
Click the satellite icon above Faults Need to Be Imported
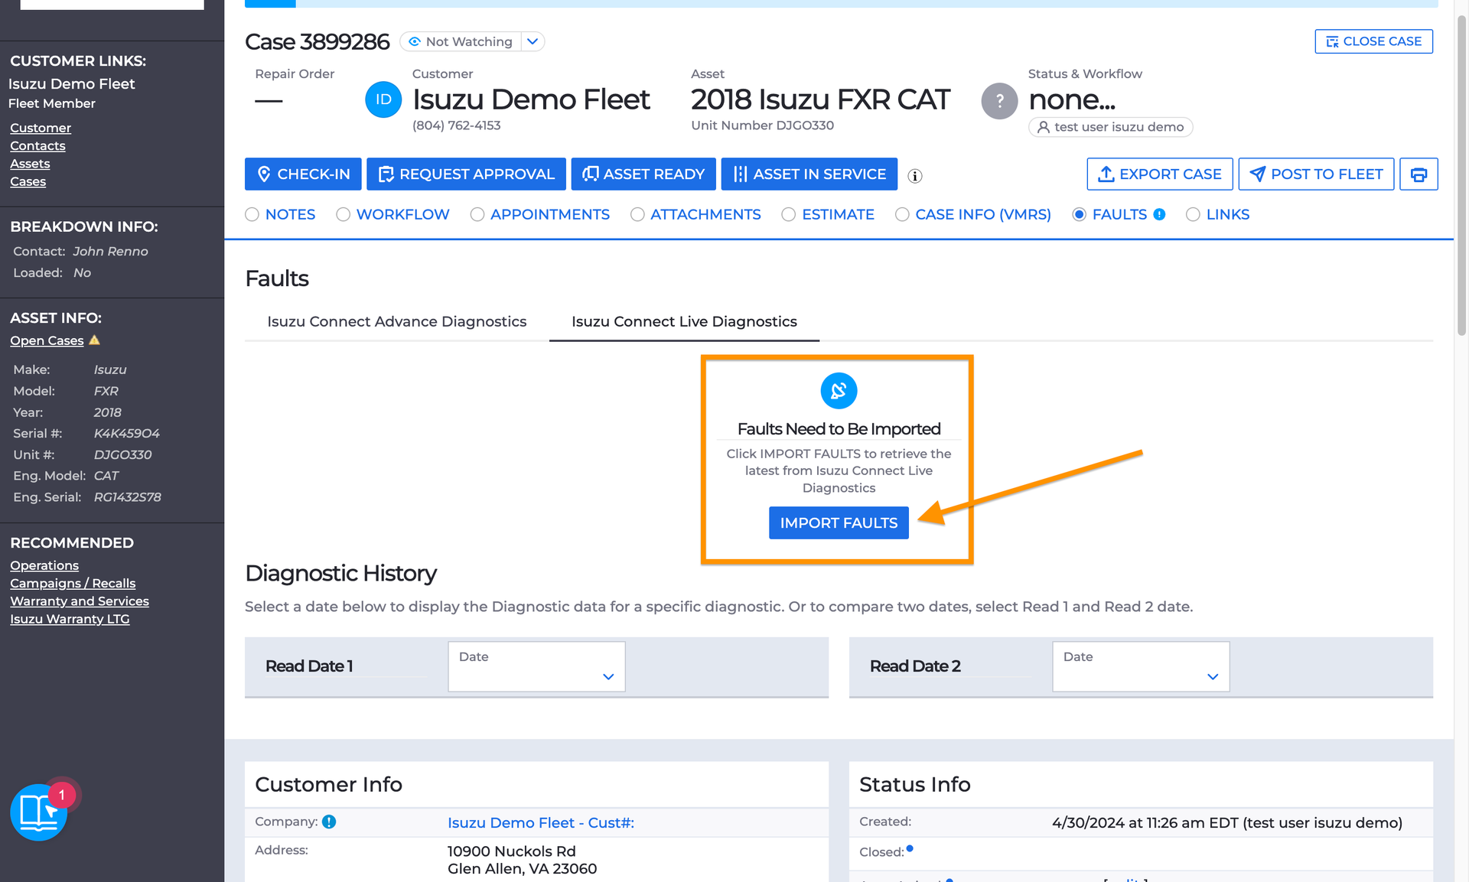pyautogui.click(x=839, y=391)
